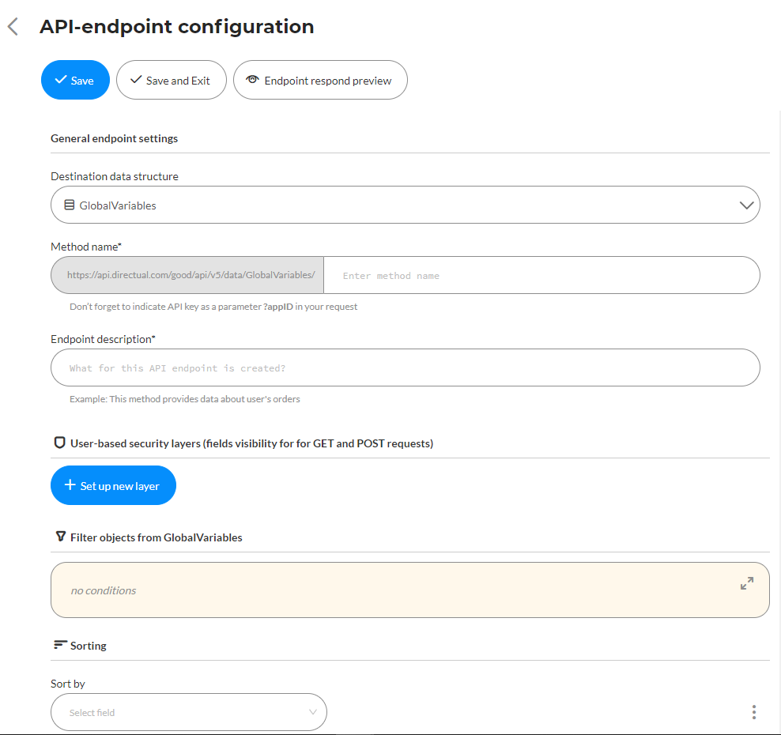Click the eye icon in preview button
The width and height of the screenshot is (781, 735).
tap(252, 80)
